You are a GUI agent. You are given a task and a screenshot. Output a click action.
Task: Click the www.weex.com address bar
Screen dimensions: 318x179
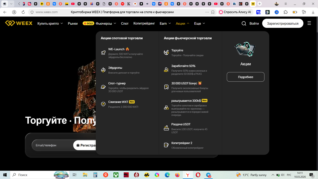[47, 12]
